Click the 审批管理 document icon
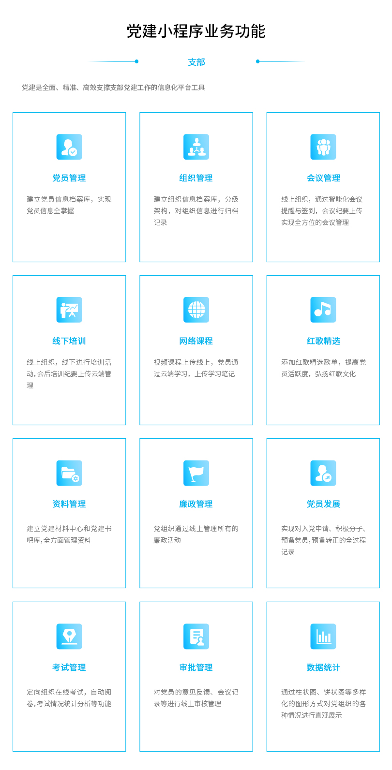 [x=196, y=637]
